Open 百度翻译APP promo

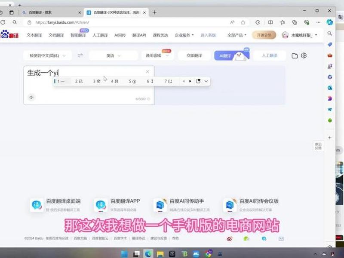pos(117,205)
